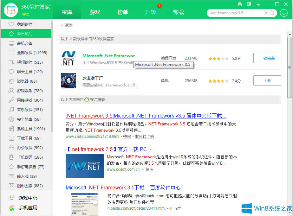The width and height of the screenshot is (293, 216).
Task: Click the 冰淇淋工厂 game icon
Action: [x=68, y=81]
